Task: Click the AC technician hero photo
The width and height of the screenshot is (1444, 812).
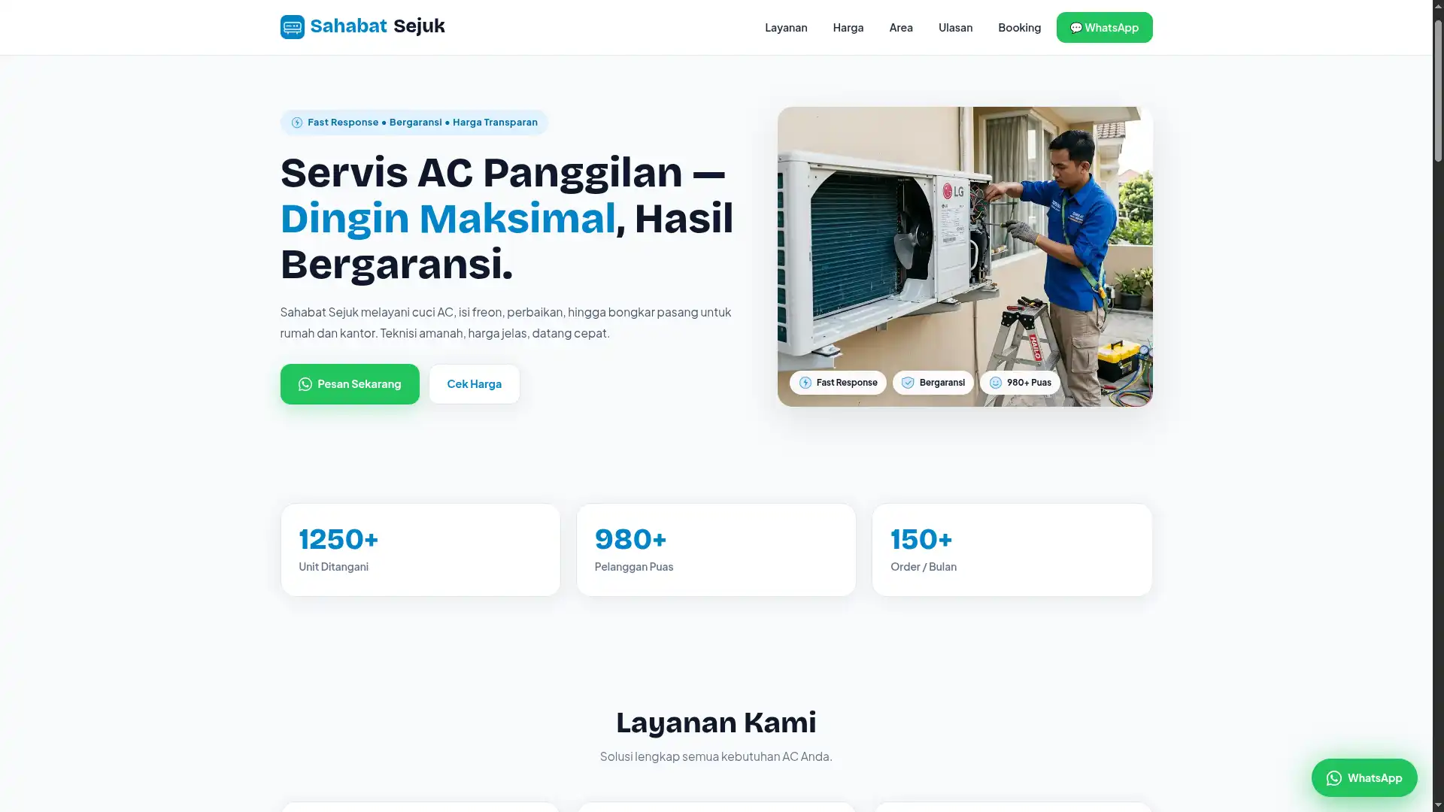Action: pos(965,256)
